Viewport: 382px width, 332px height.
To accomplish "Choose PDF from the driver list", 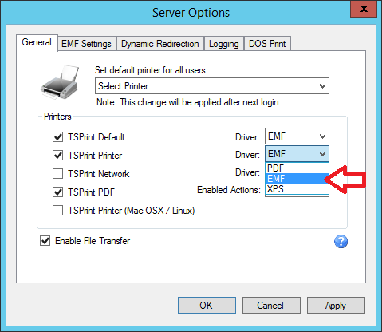I will point(297,168).
